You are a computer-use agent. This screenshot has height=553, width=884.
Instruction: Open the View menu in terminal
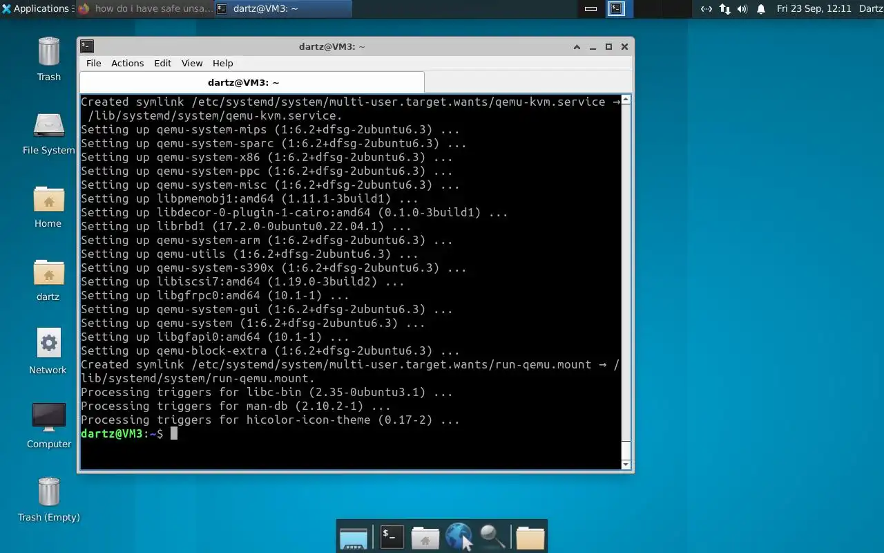coord(192,63)
